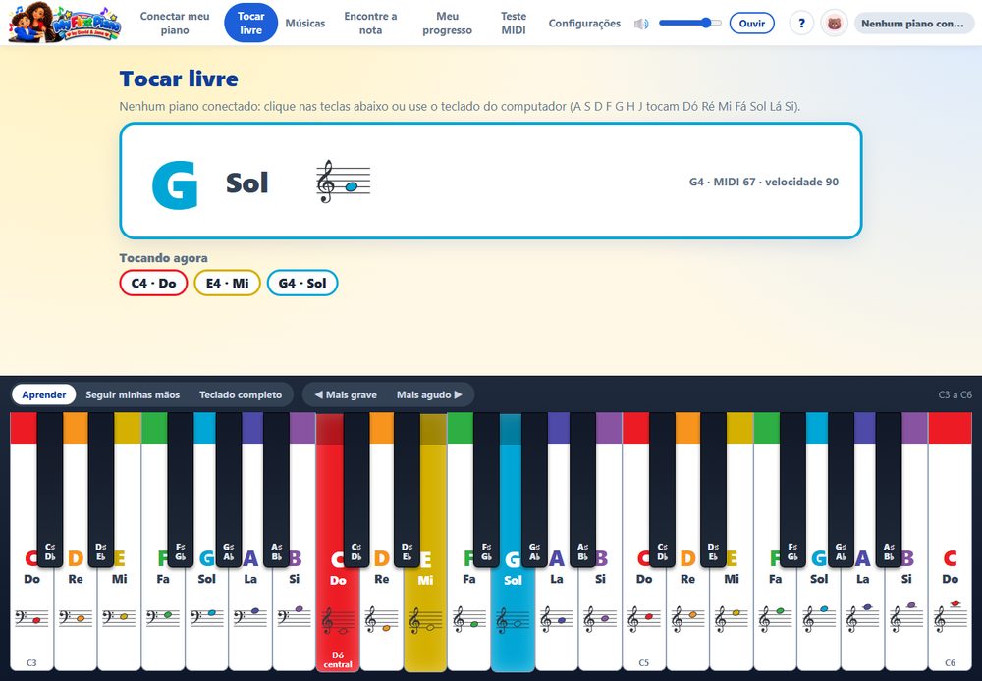982x681 pixels.
Task: Shift keyboard lower with Mais grave
Action: coord(346,394)
